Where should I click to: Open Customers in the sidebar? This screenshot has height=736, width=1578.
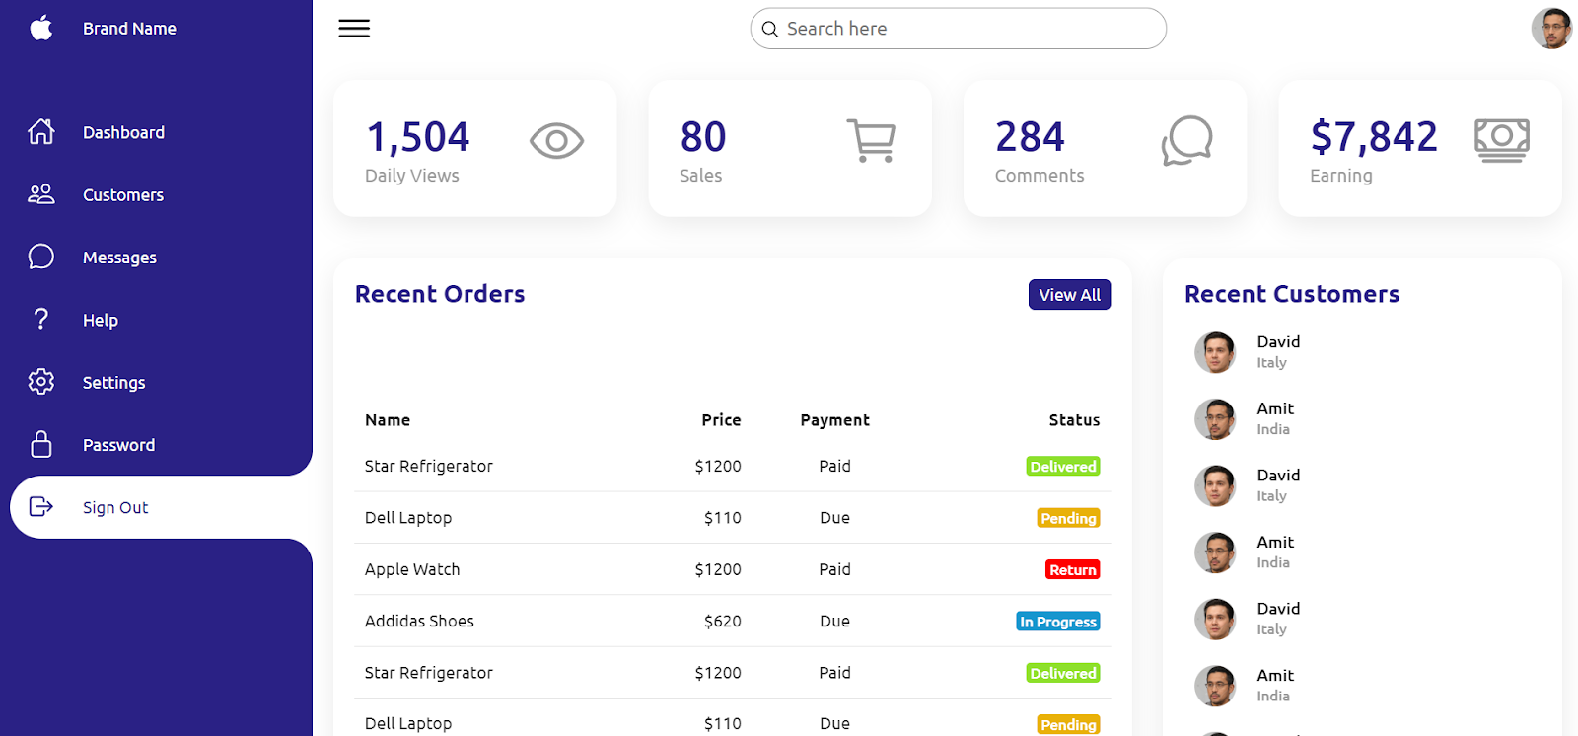point(161,194)
